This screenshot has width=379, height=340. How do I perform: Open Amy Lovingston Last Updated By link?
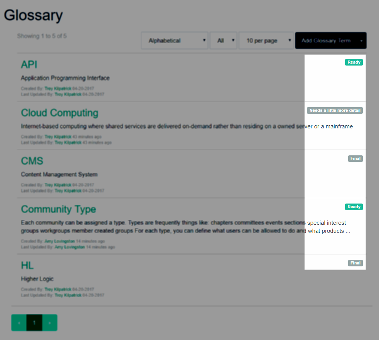(70, 247)
